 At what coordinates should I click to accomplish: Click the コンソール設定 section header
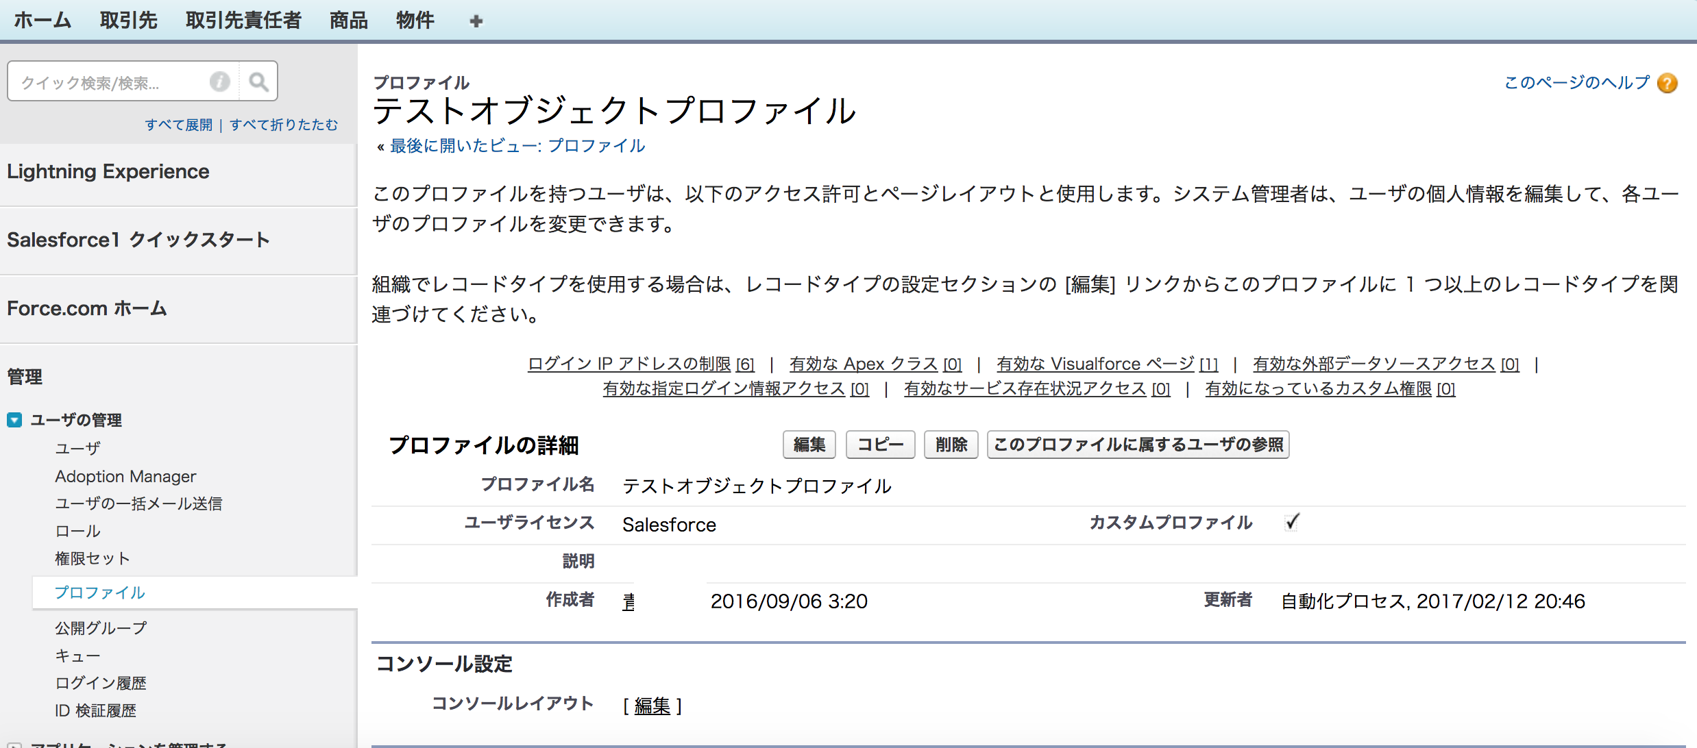[444, 664]
